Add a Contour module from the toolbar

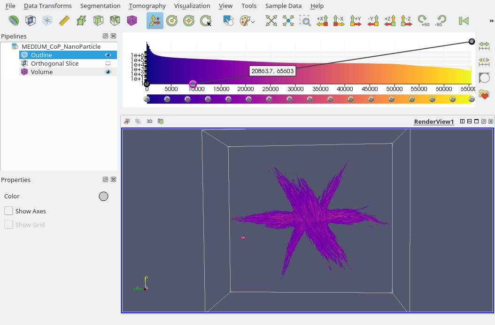coord(14,21)
